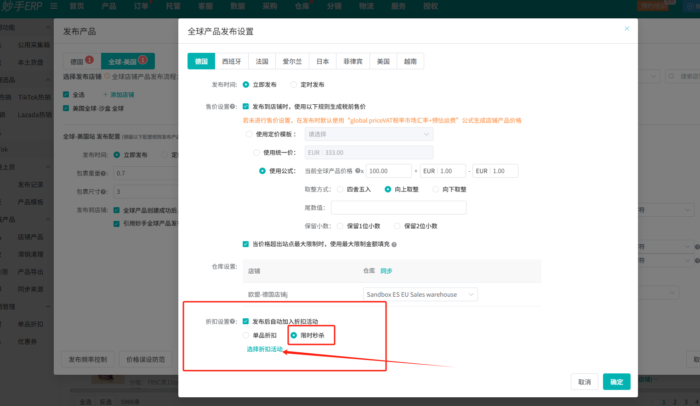Click 同步 link in warehouse header
Screen dimensions: 700x406
point(387,271)
